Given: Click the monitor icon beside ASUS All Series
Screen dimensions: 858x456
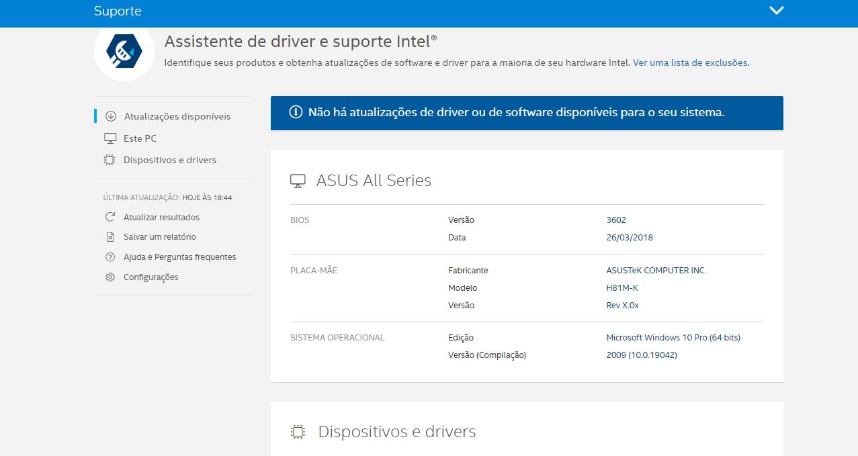Looking at the screenshot, I should (x=298, y=181).
